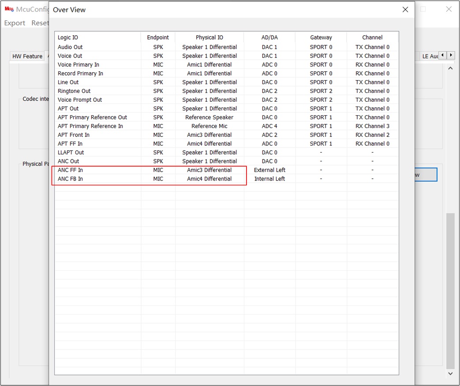Click the Physical IO column header
Image resolution: width=460 pixels, height=386 pixels.
pos(209,37)
